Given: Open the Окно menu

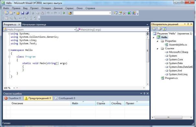Looking at the screenshot, I should tap(79, 8).
